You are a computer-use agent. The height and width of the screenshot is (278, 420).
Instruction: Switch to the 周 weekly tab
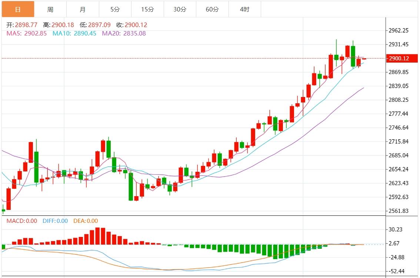50,9
